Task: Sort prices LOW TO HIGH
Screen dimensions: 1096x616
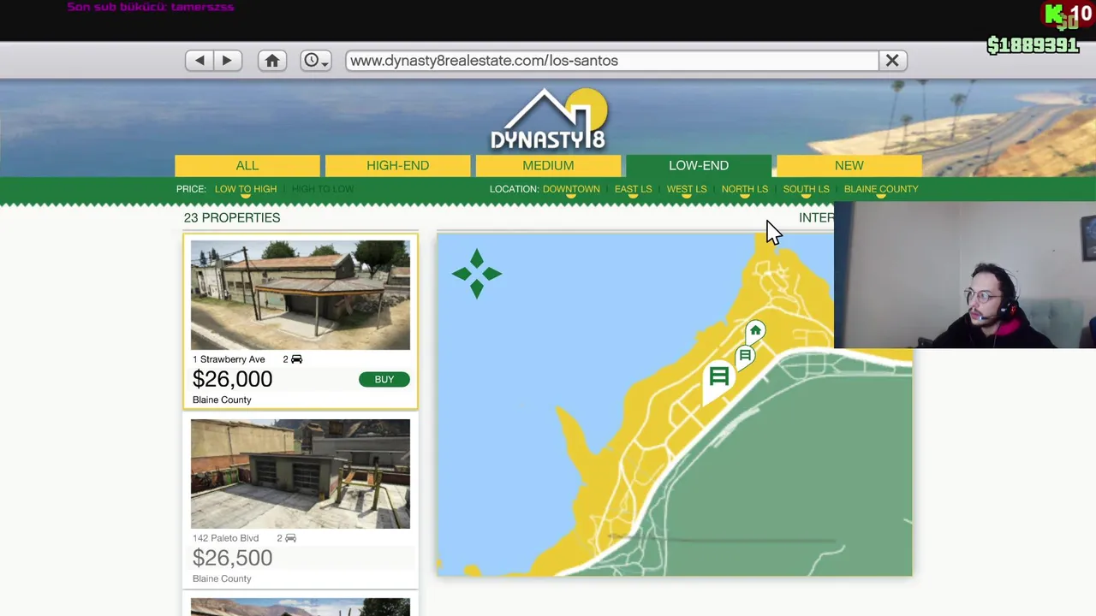Action: coord(246,189)
